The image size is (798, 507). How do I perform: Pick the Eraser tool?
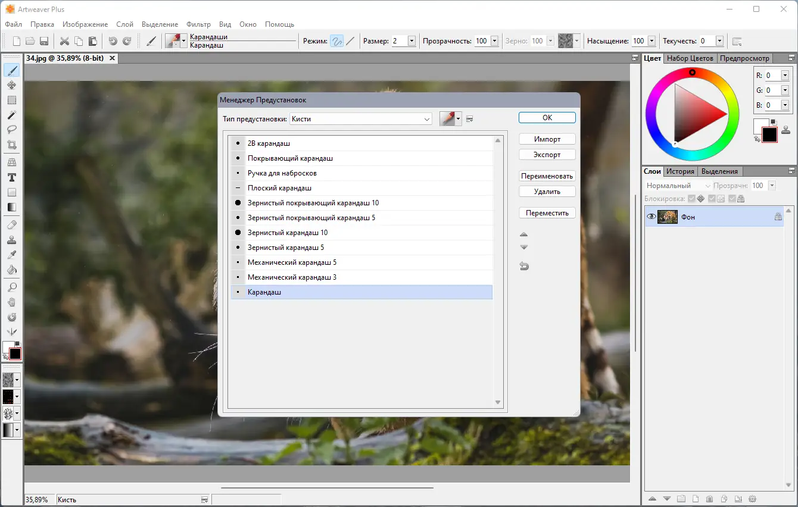[12, 225]
